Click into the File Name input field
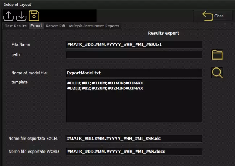235x166 pixels. [x=134, y=44]
